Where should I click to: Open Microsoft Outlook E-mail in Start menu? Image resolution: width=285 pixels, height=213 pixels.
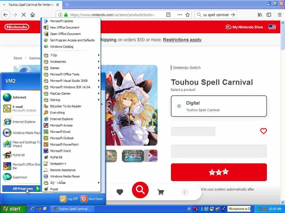click(21, 108)
